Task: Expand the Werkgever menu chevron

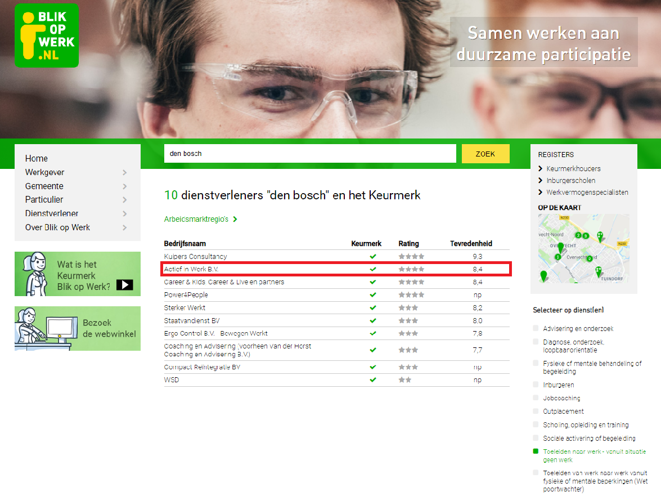Action: (124, 173)
